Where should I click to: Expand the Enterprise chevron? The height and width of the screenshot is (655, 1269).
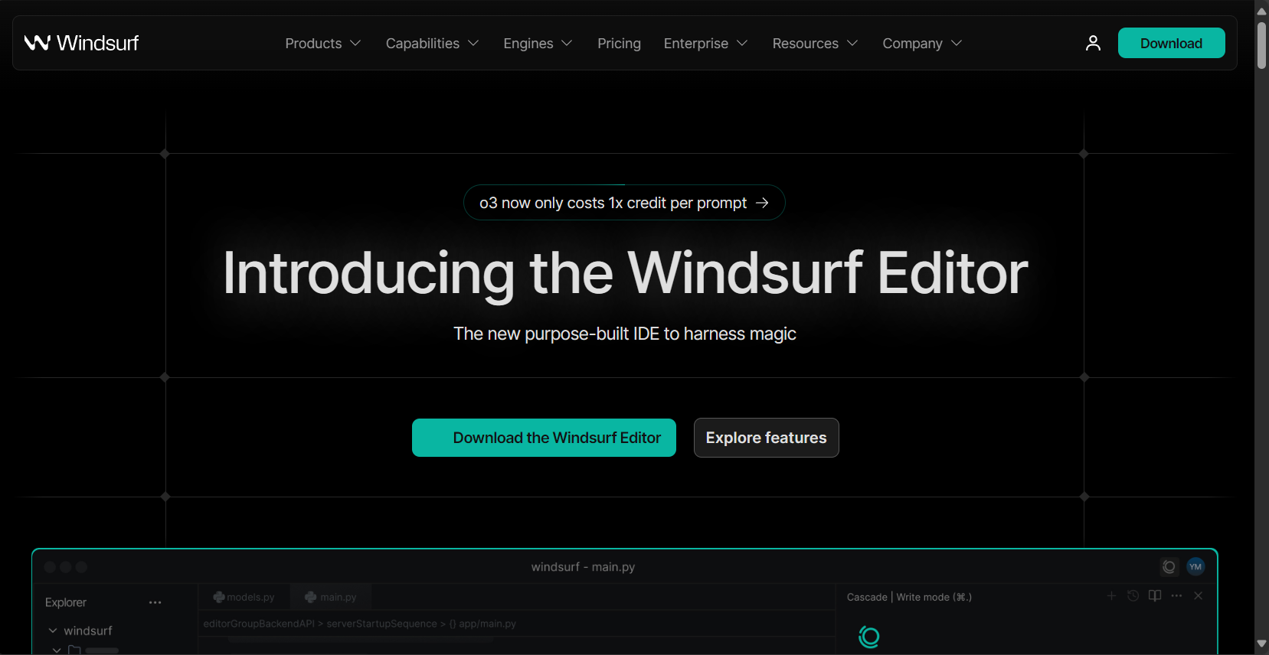(742, 44)
